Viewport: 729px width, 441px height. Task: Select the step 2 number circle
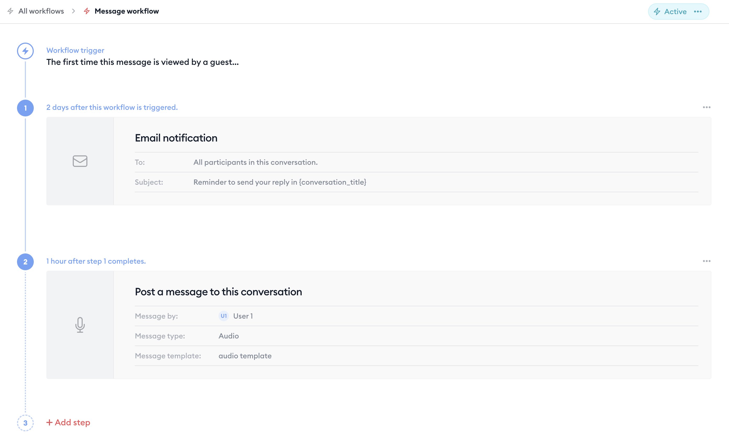[x=25, y=262]
